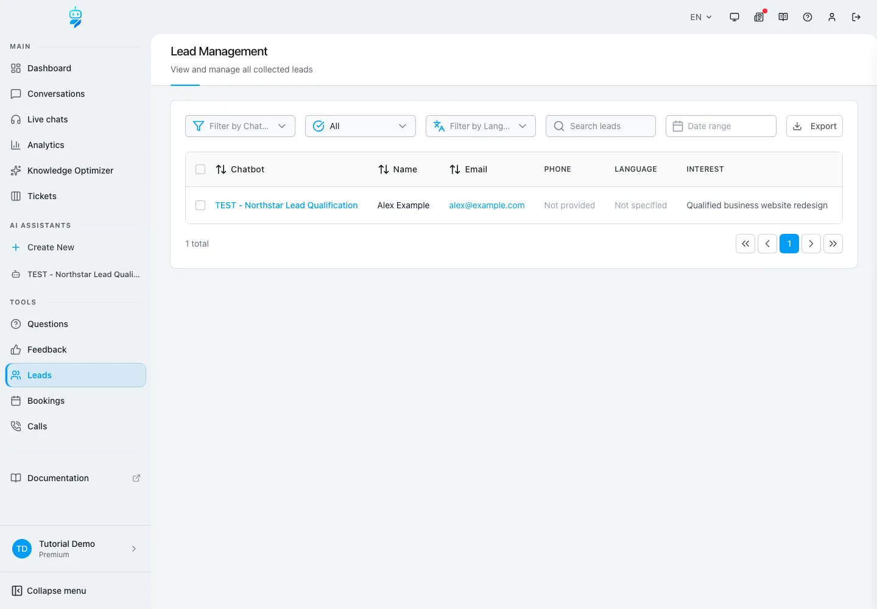Open the Tickets section
Image resolution: width=877 pixels, height=609 pixels.
76,196
